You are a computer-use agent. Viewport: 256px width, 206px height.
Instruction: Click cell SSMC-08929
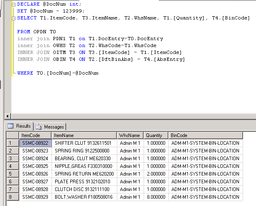35,197
